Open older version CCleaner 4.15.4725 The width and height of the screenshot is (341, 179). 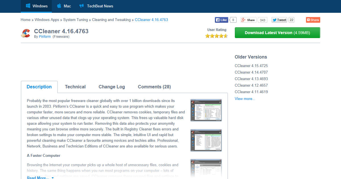pyautogui.click(x=251, y=66)
